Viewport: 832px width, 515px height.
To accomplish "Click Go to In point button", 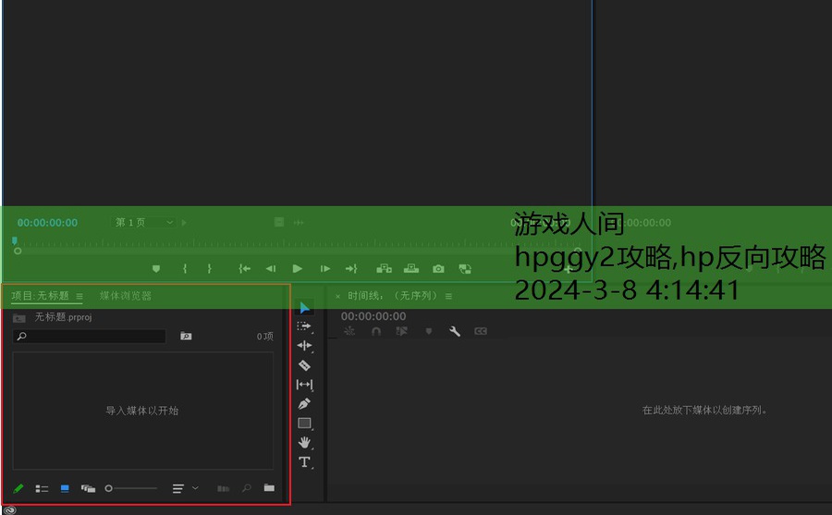I will click(x=245, y=269).
